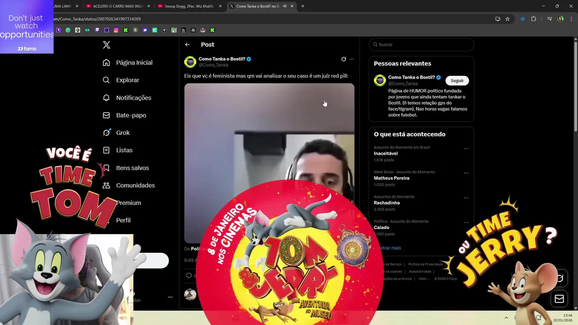Expand footer Mais options
Viewport: 578px width, 325px height.
click(x=424, y=279)
